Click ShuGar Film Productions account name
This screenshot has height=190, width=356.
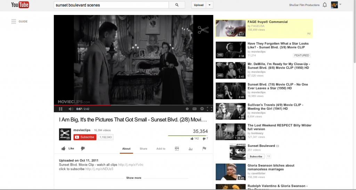304,5
